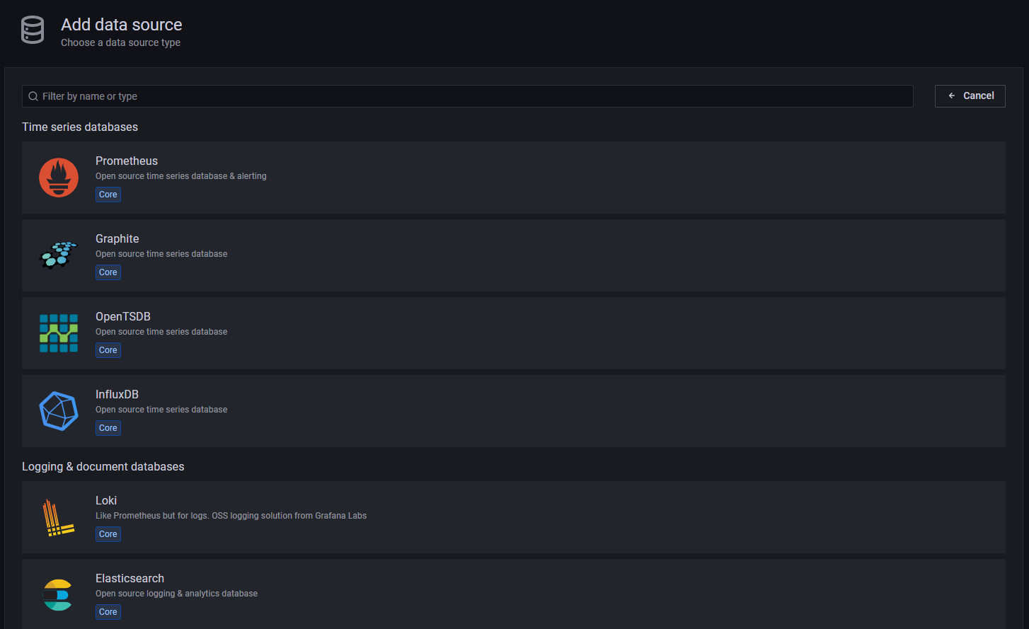Select the Loki data source name
Screen dimensions: 1029x629
[x=106, y=500]
